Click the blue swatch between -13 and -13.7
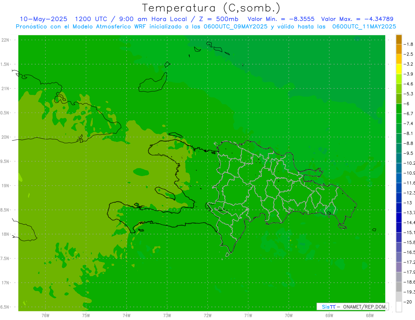This screenshot has height=320, width=415. [399, 207]
